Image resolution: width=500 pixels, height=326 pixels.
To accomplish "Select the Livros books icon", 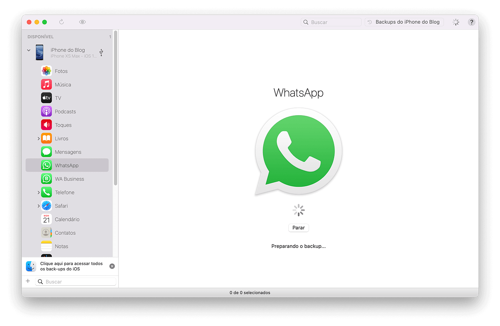I will point(46,138).
